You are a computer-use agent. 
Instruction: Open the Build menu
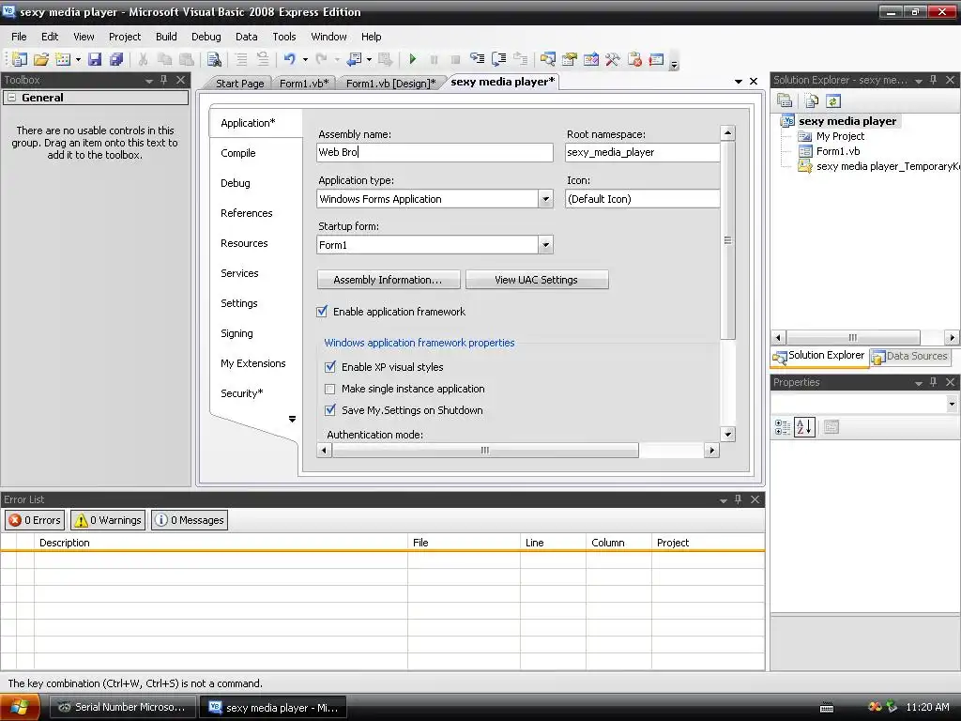tap(166, 37)
